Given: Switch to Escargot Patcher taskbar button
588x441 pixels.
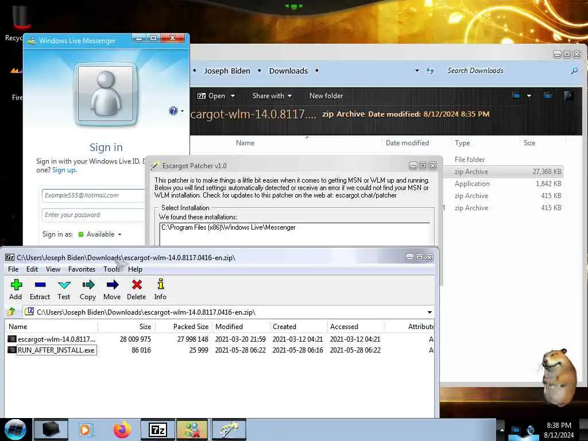Looking at the screenshot, I should (x=229, y=430).
